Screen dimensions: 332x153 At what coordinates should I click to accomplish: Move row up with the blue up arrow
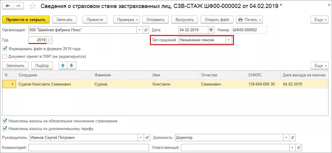63,66
